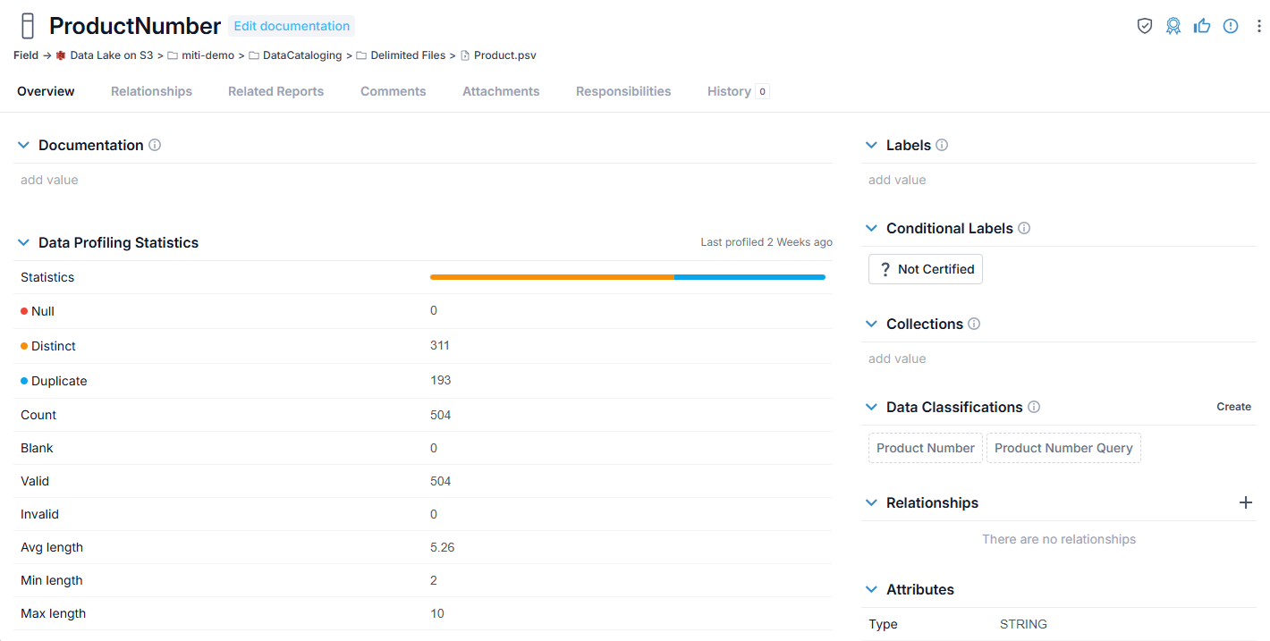Click the STRING type attribute value

click(x=1023, y=624)
